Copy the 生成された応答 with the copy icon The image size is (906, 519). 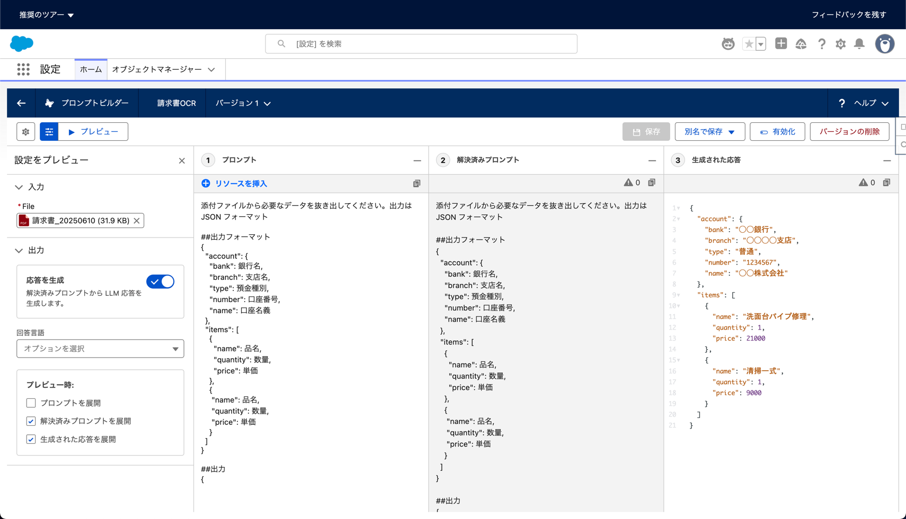point(886,183)
